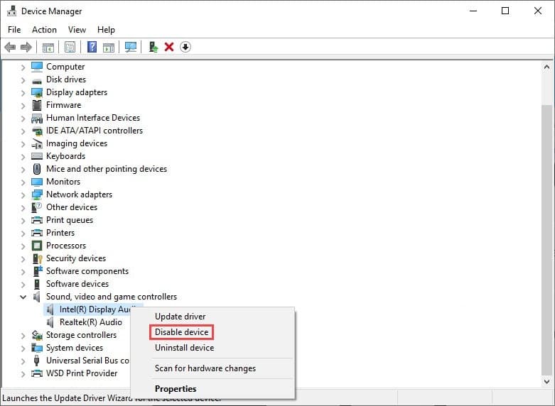Image resolution: width=555 pixels, height=406 pixels.
Task: Expand the Display adapters category
Action: [23, 92]
